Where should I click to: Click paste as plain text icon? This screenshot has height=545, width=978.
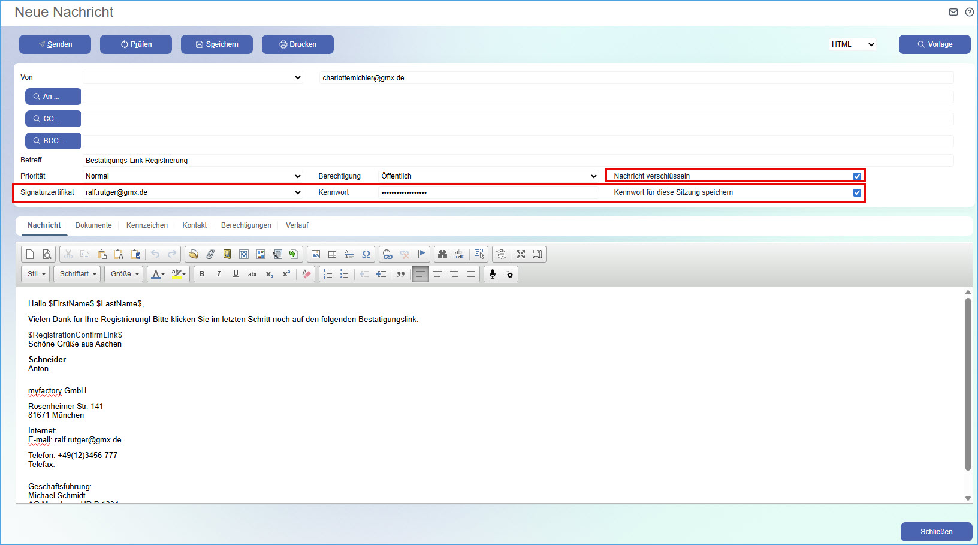pos(119,254)
